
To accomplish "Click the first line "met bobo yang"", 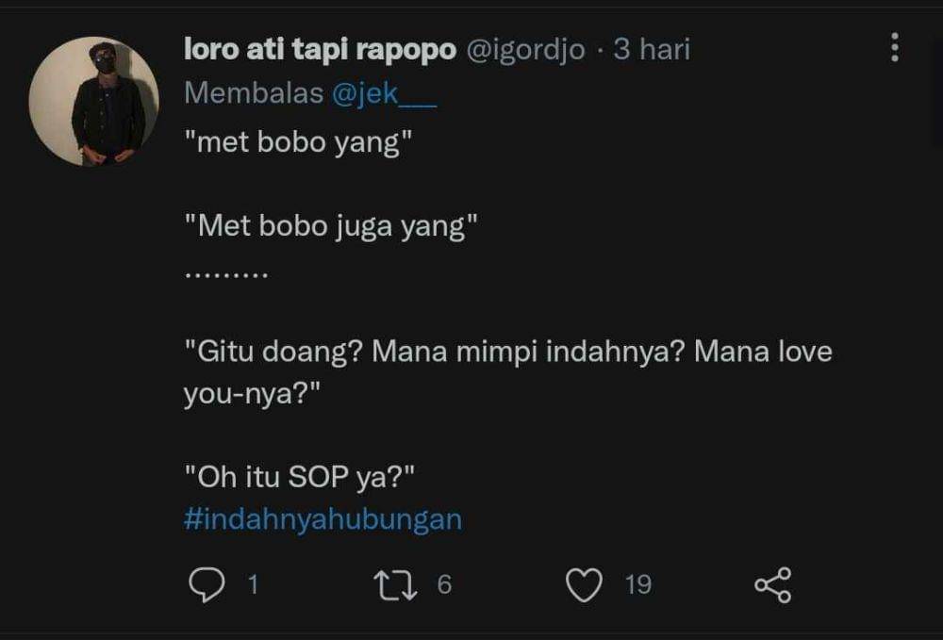I will (x=299, y=146).
